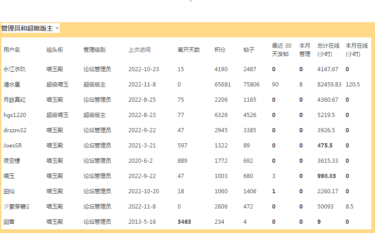
Task: Click the 组头衔 column header
Action: (x=55, y=50)
